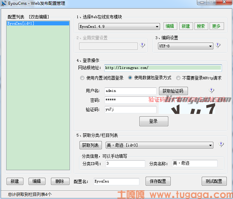Focus the 用户名 admin field
Screen dimensions: 233x199
[130, 91]
